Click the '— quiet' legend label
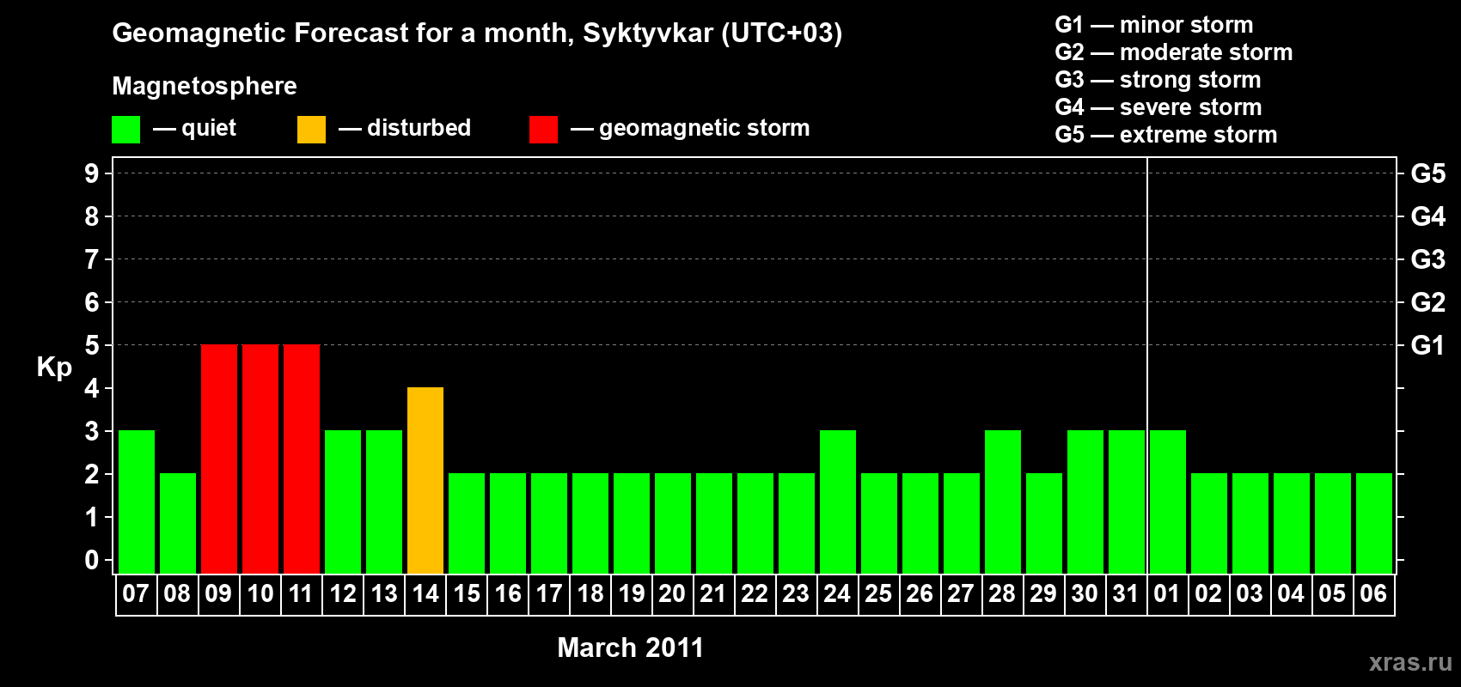Viewport: 1461px width, 687px height. [194, 129]
